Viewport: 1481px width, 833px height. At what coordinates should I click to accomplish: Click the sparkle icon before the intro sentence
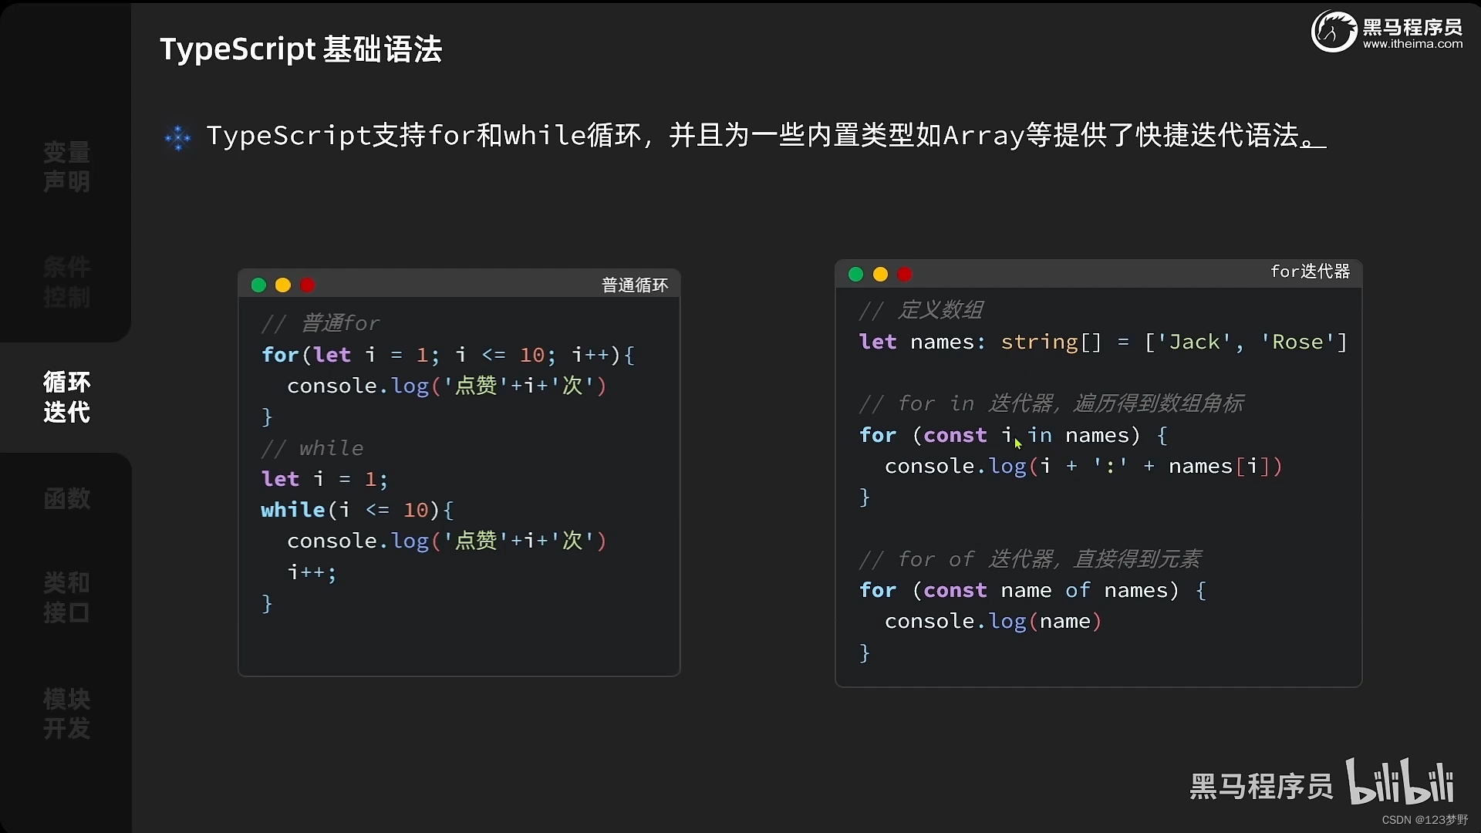pos(178,137)
